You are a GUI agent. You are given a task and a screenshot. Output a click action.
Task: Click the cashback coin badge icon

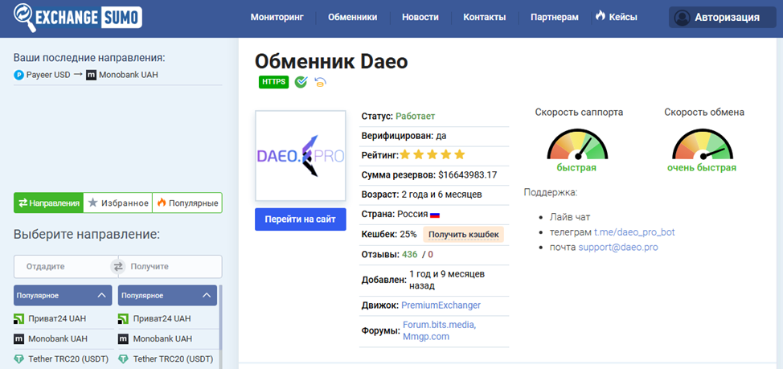pos(320,82)
